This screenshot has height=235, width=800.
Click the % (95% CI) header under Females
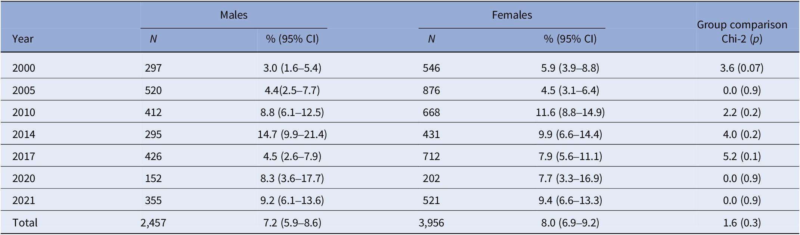pos(570,39)
